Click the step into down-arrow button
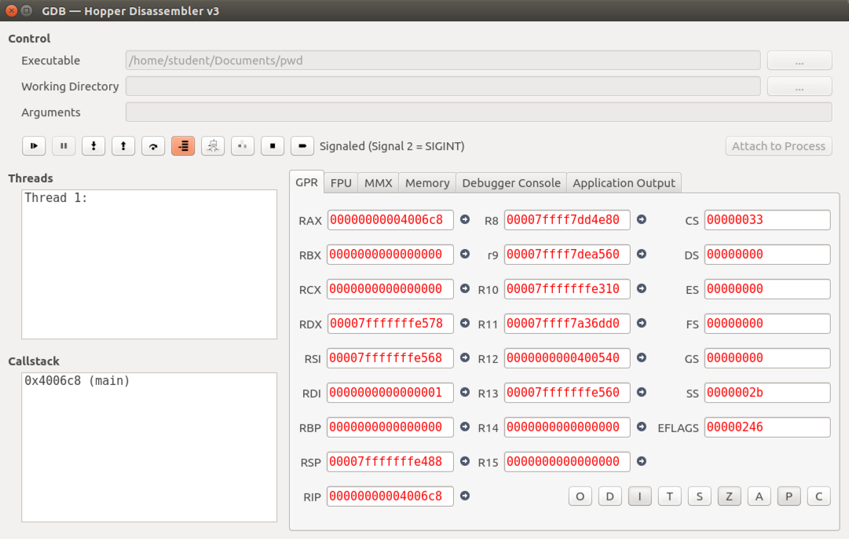849x539 pixels. coord(93,146)
